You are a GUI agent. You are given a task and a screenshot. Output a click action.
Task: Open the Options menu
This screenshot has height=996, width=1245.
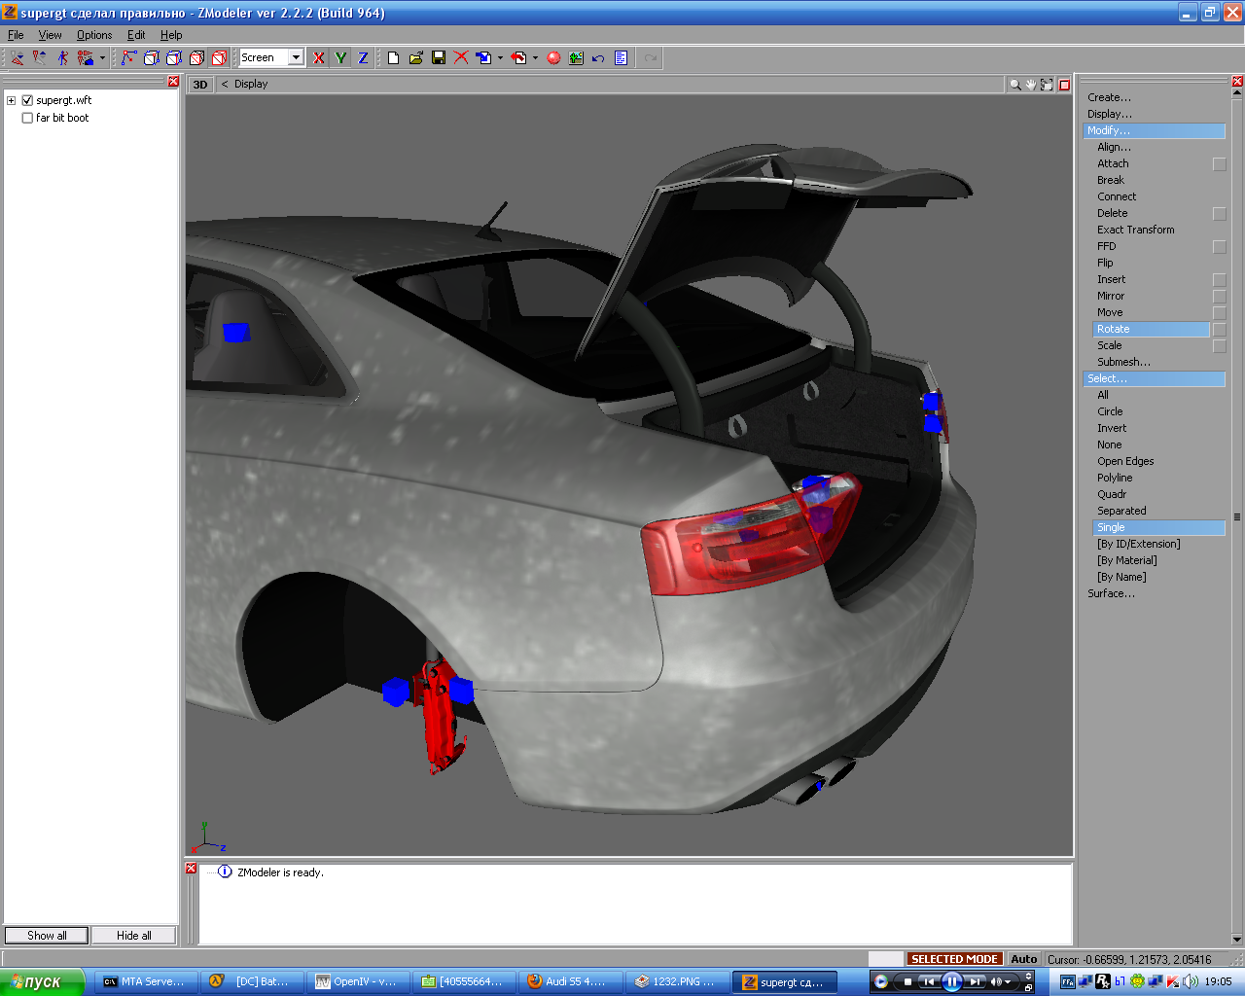pyautogui.click(x=94, y=35)
